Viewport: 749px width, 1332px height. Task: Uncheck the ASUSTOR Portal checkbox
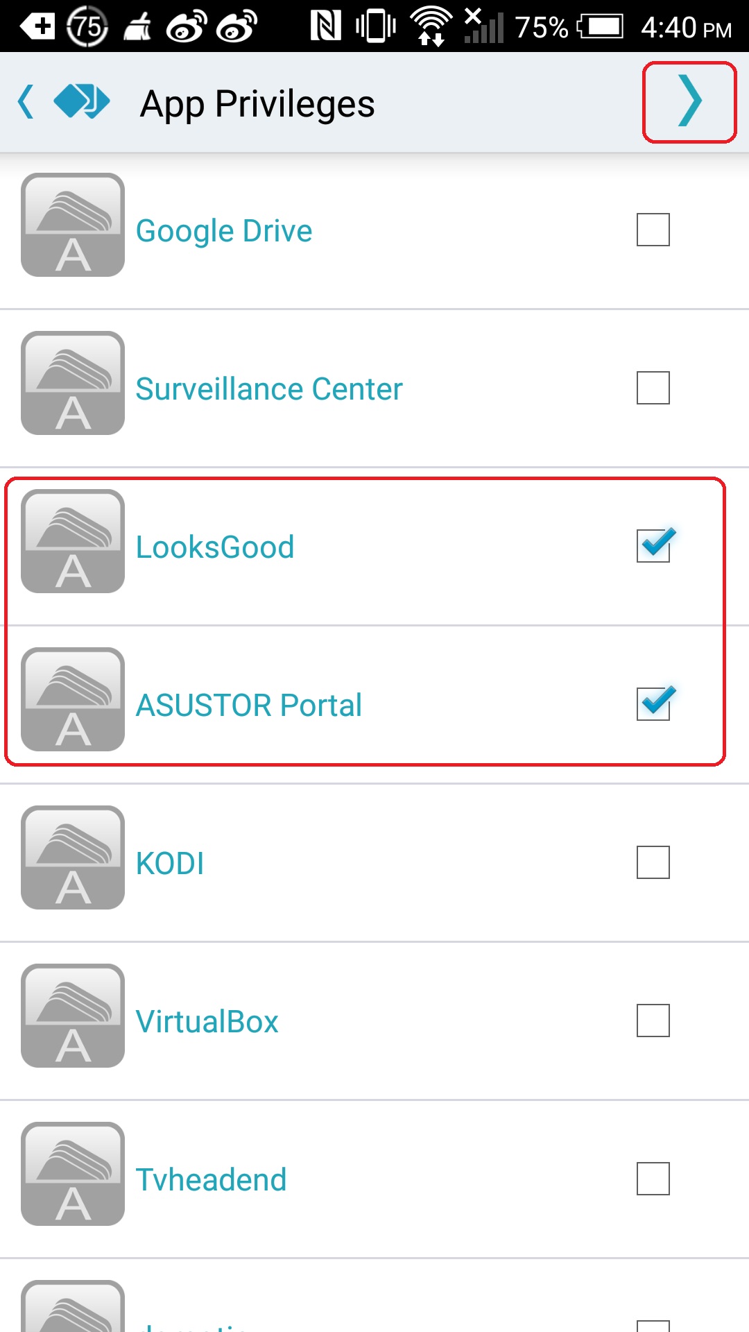point(653,704)
